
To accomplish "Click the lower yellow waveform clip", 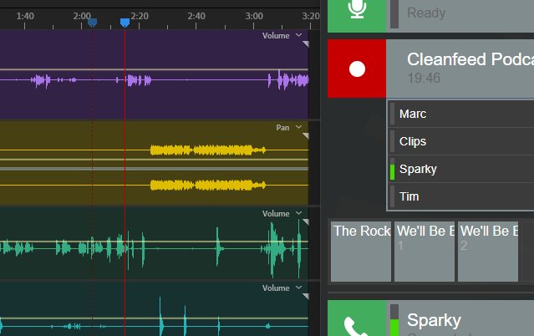I will [208, 186].
